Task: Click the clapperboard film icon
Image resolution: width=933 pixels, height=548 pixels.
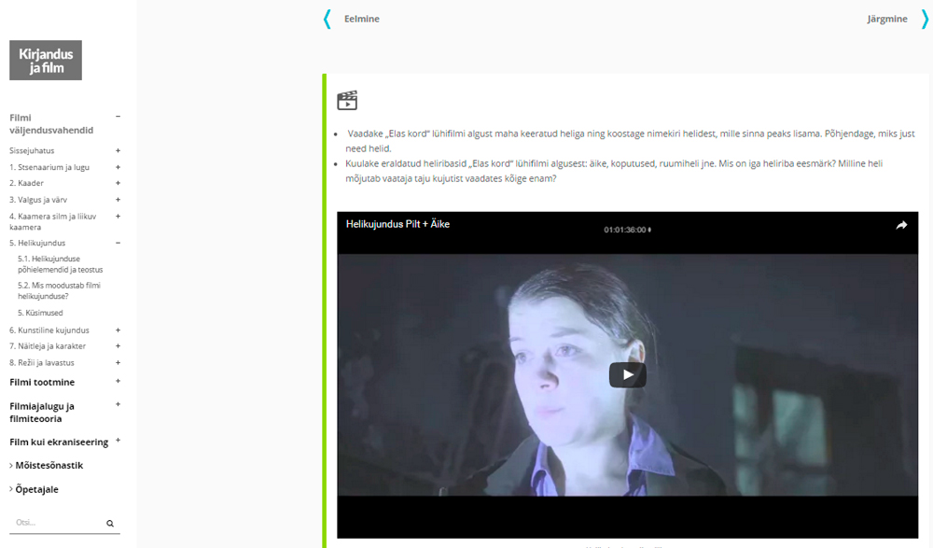Action: click(x=347, y=101)
